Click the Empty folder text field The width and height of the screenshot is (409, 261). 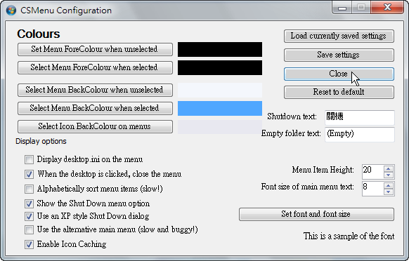pyautogui.click(x=360, y=135)
